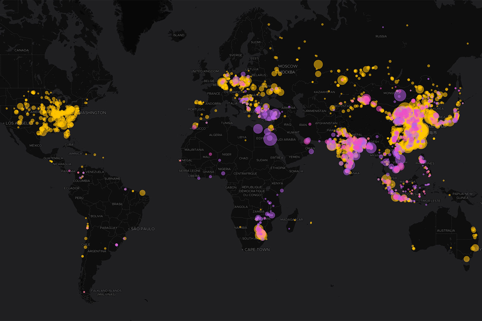482x321 pixels.
Task: Click the pink and yellow cluster over South Africa
Action: (x=261, y=232)
